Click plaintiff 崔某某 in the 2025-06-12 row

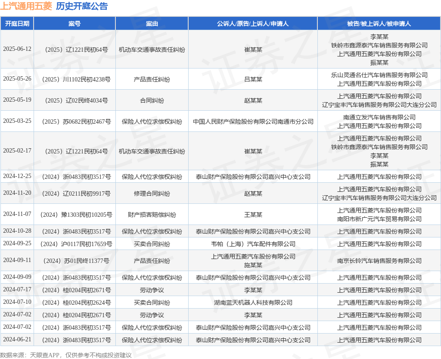tap(253, 50)
